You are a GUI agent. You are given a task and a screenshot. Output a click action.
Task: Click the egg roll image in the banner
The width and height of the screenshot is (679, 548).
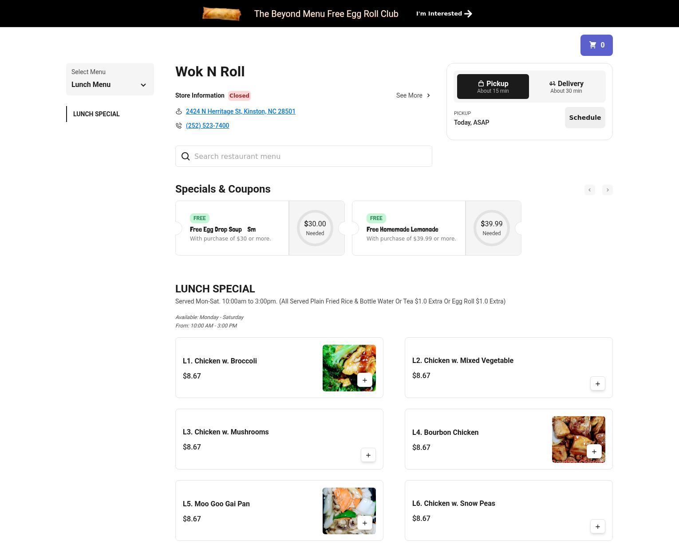click(221, 14)
